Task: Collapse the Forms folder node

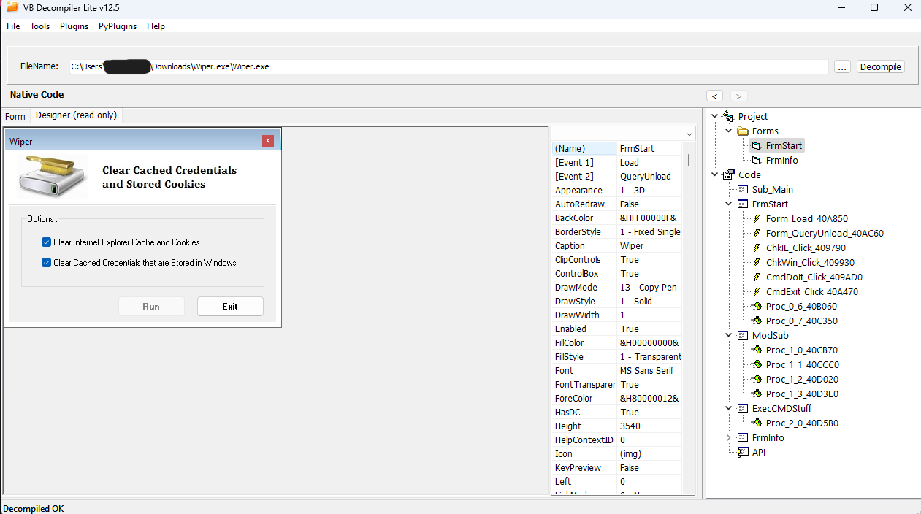Action: point(728,131)
